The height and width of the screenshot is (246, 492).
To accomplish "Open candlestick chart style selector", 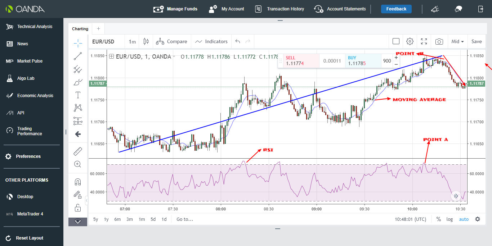I will pyautogui.click(x=146, y=41).
